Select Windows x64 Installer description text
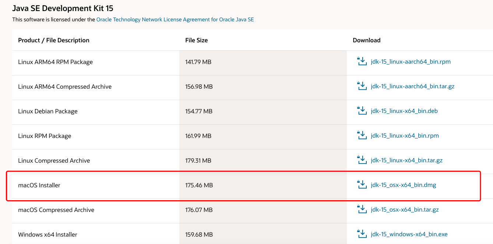Image resolution: width=493 pixels, height=244 pixels. 47,234
